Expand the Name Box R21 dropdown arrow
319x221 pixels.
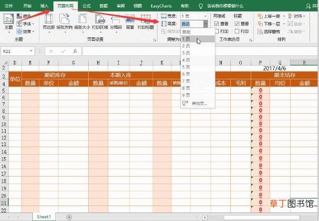pyautogui.click(x=31, y=51)
